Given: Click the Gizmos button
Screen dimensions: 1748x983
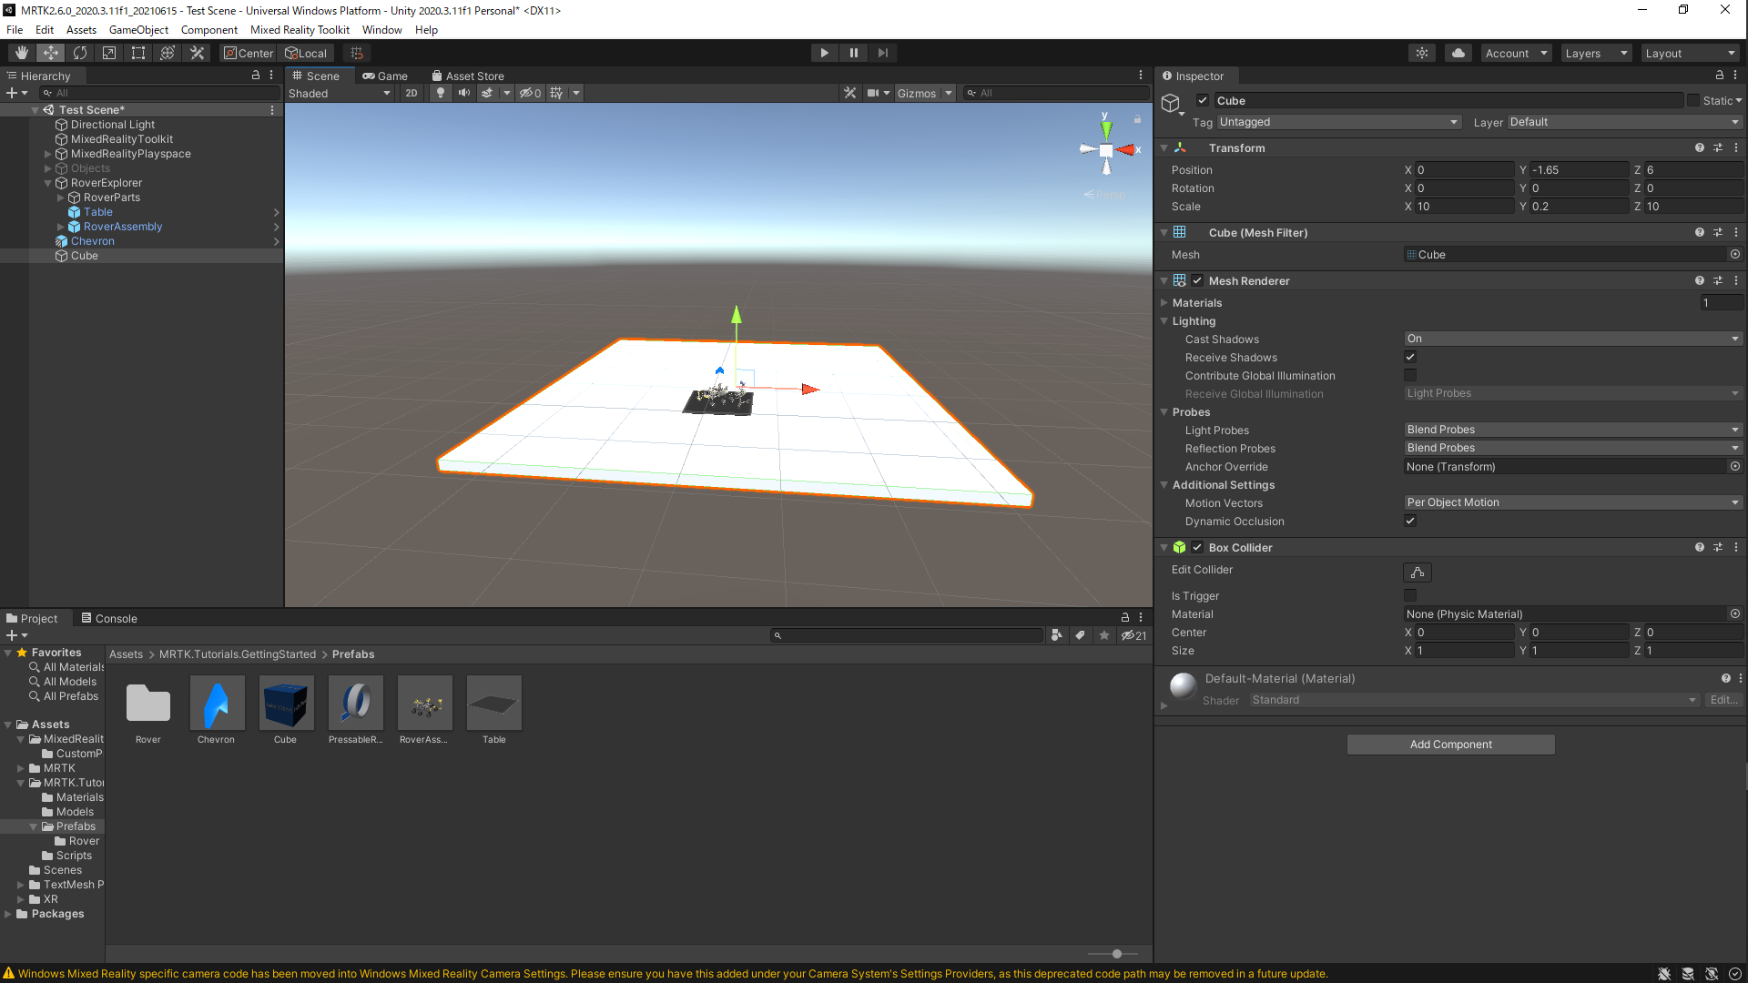Looking at the screenshot, I should coord(916,93).
